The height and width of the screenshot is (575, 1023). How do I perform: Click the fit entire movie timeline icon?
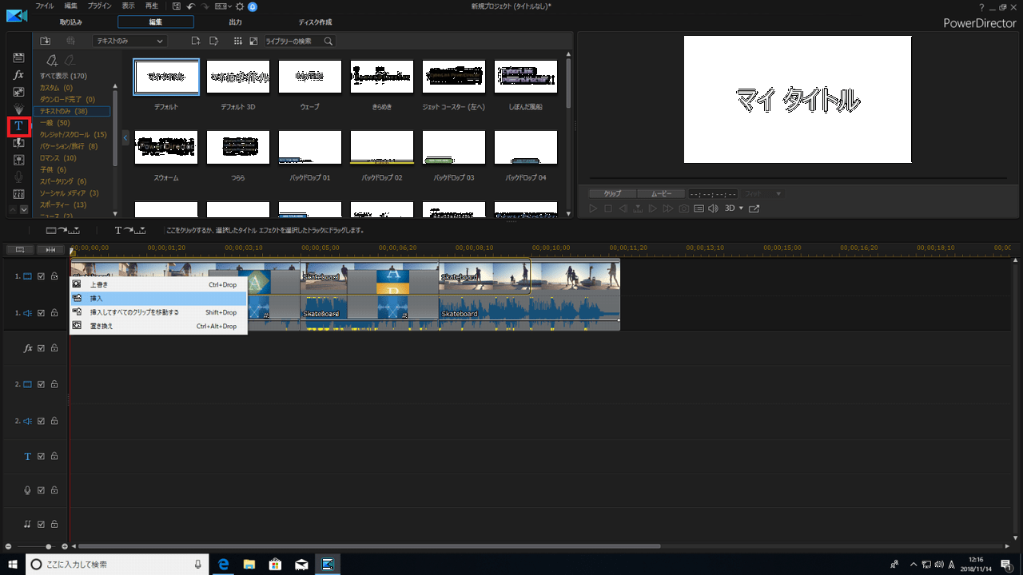click(x=50, y=250)
